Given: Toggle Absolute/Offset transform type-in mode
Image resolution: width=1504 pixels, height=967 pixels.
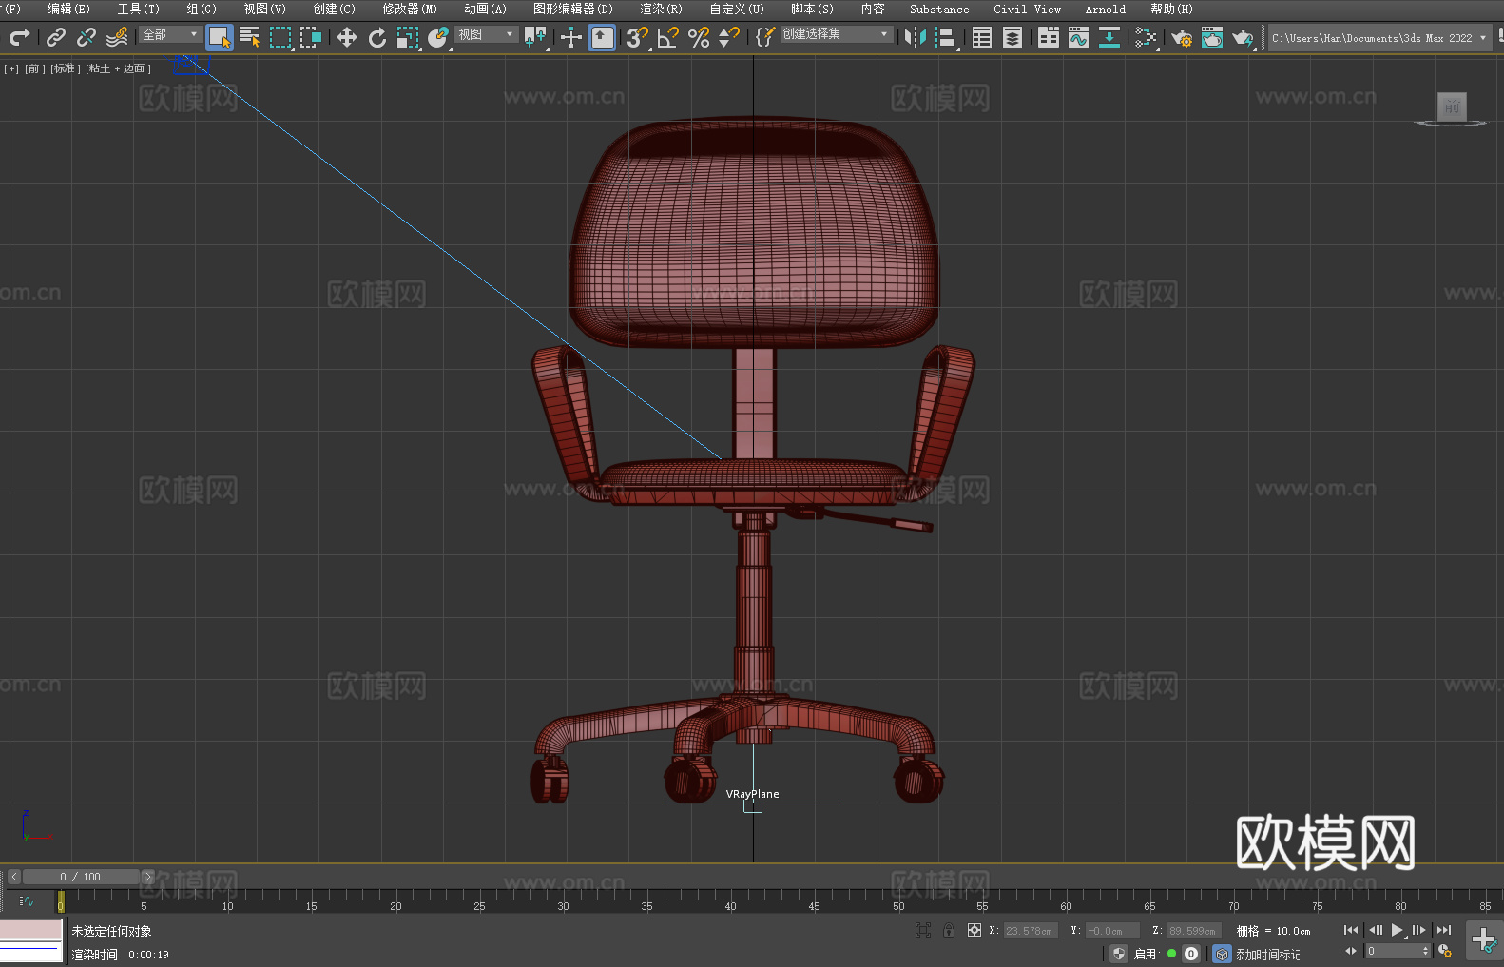Looking at the screenshot, I should 974,930.
